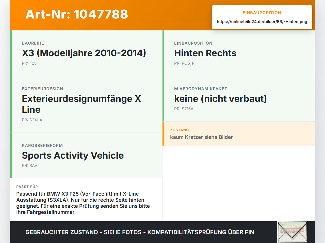The height and width of the screenshot is (243, 325).
Task: Open the onlineteile24.de Hinten.png image URL
Action: point(262,22)
